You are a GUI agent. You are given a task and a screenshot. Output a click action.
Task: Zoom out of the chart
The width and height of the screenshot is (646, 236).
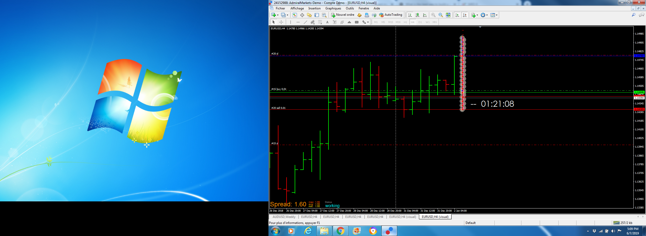point(441,15)
